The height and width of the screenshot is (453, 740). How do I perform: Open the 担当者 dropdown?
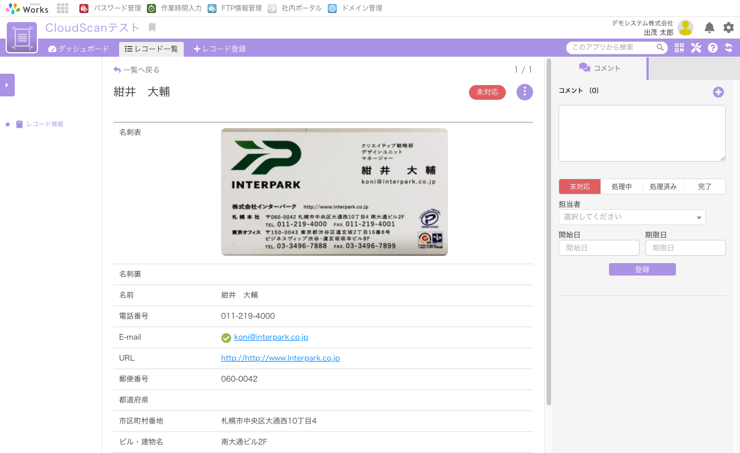coord(632,217)
